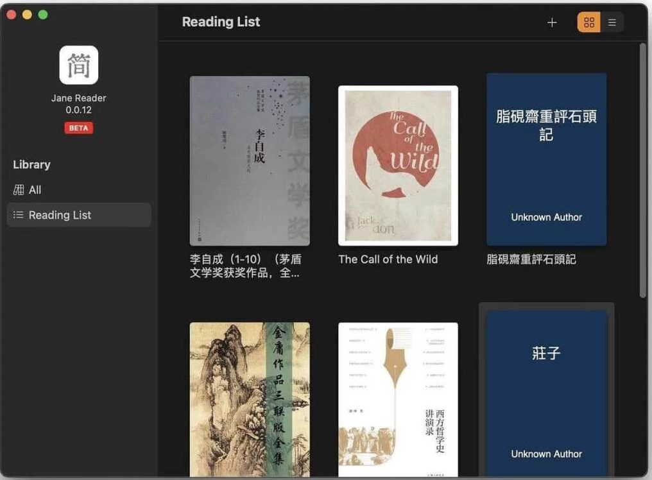Image resolution: width=652 pixels, height=480 pixels.
Task: Click the plus icon to add a book
Action: point(552,22)
